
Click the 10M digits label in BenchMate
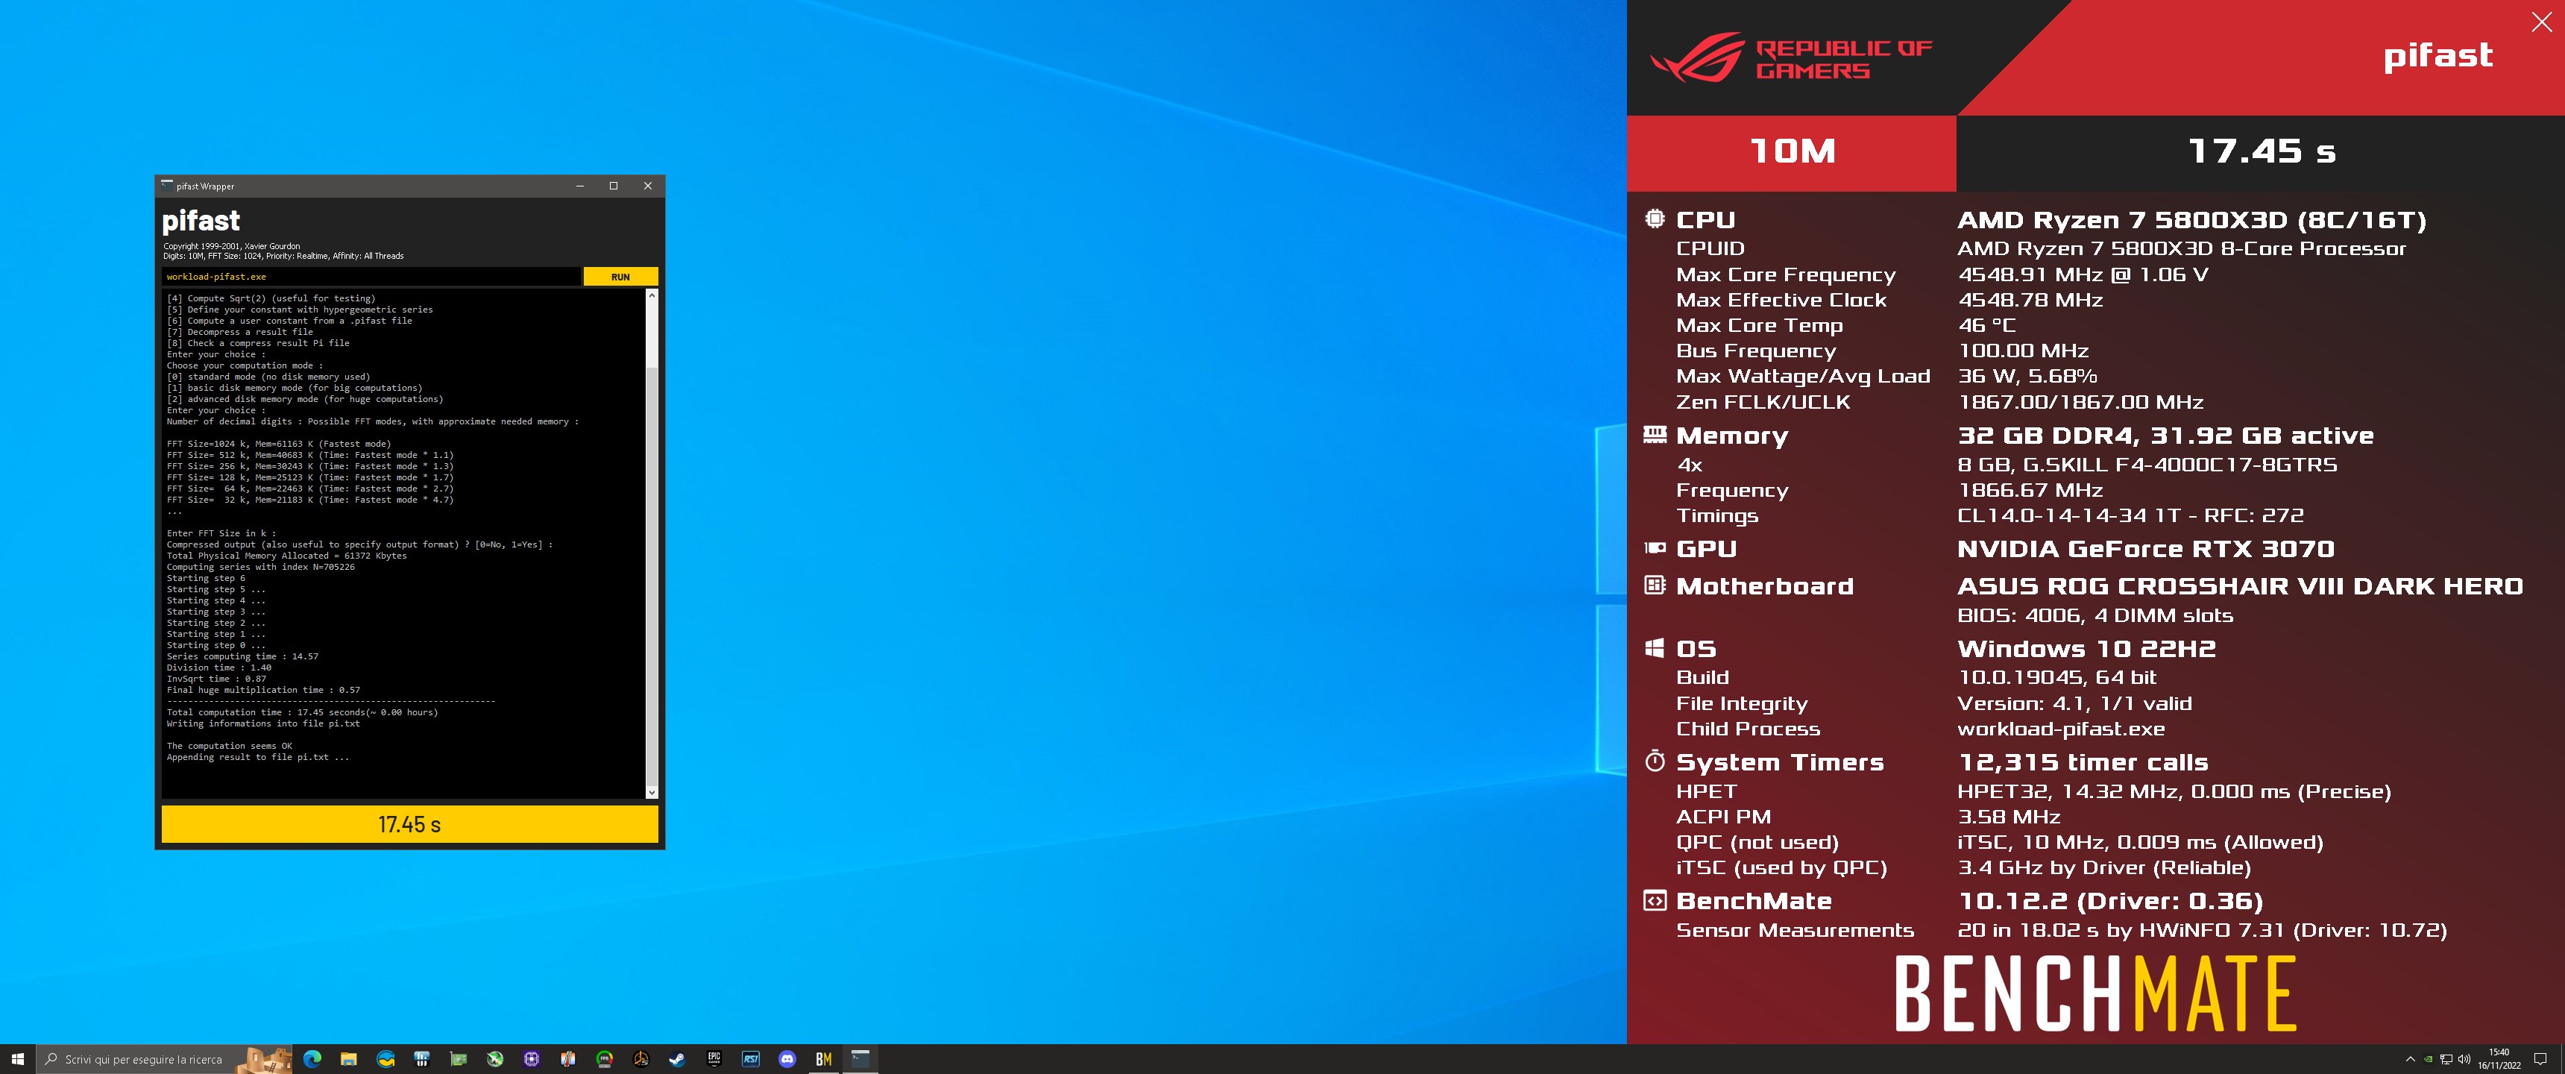(1793, 151)
